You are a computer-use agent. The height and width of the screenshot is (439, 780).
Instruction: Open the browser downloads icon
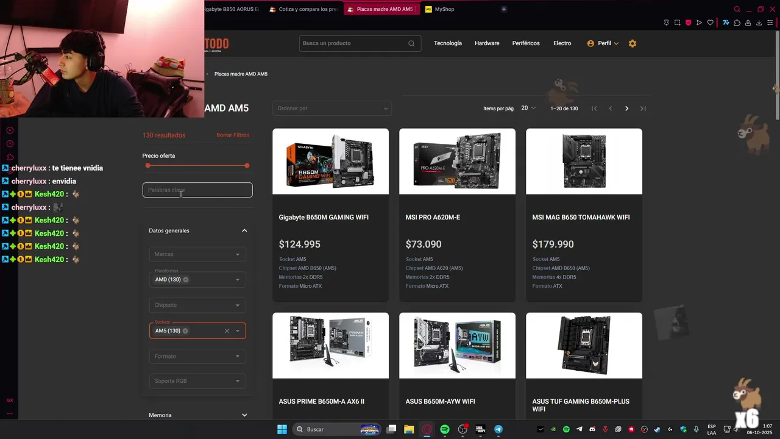click(x=759, y=23)
